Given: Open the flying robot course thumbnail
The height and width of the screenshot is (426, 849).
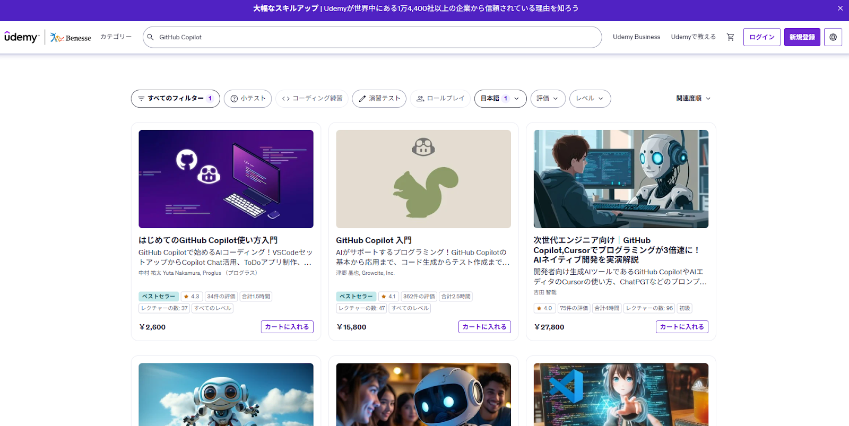Looking at the screenshot, I should 226,395.
